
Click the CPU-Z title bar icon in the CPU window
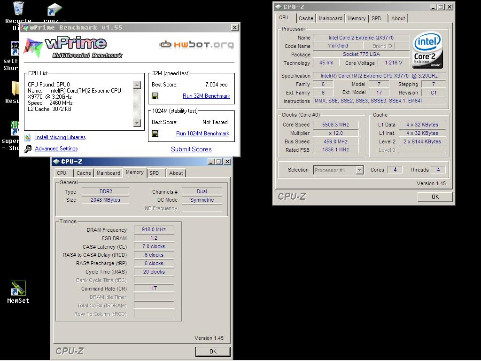279,7
